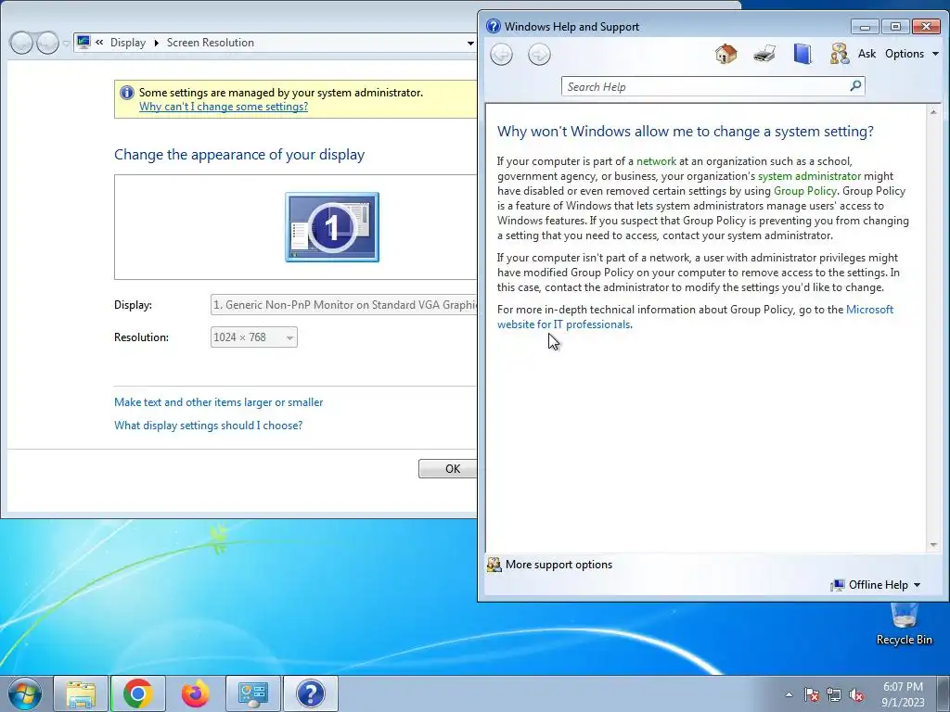Open 'What display settings should I choose?'
The image size is (950, 712).
click(x=209, y=426)
